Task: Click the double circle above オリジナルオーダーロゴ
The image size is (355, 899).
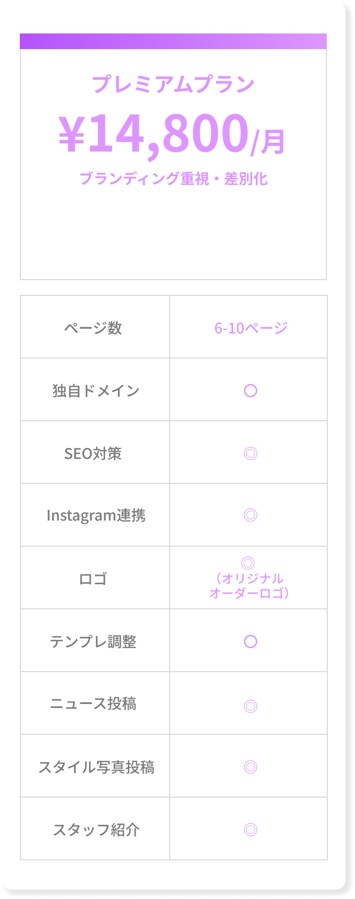Action: [x=248, y=563]
